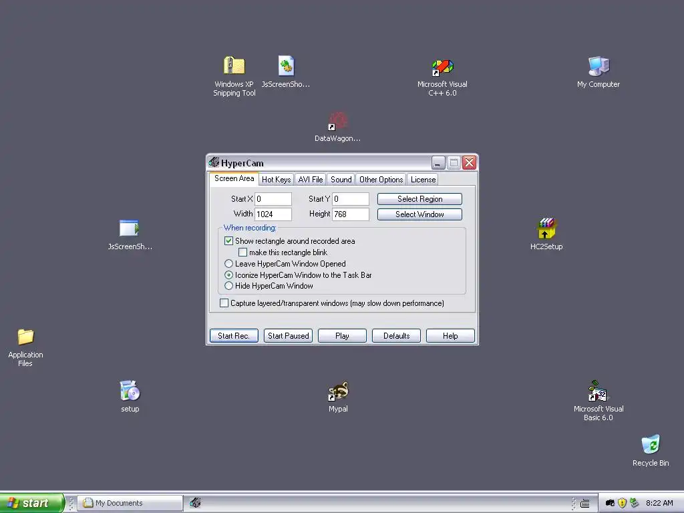Click Start Paused button
The image size is (684, 513).
(288, 335)
